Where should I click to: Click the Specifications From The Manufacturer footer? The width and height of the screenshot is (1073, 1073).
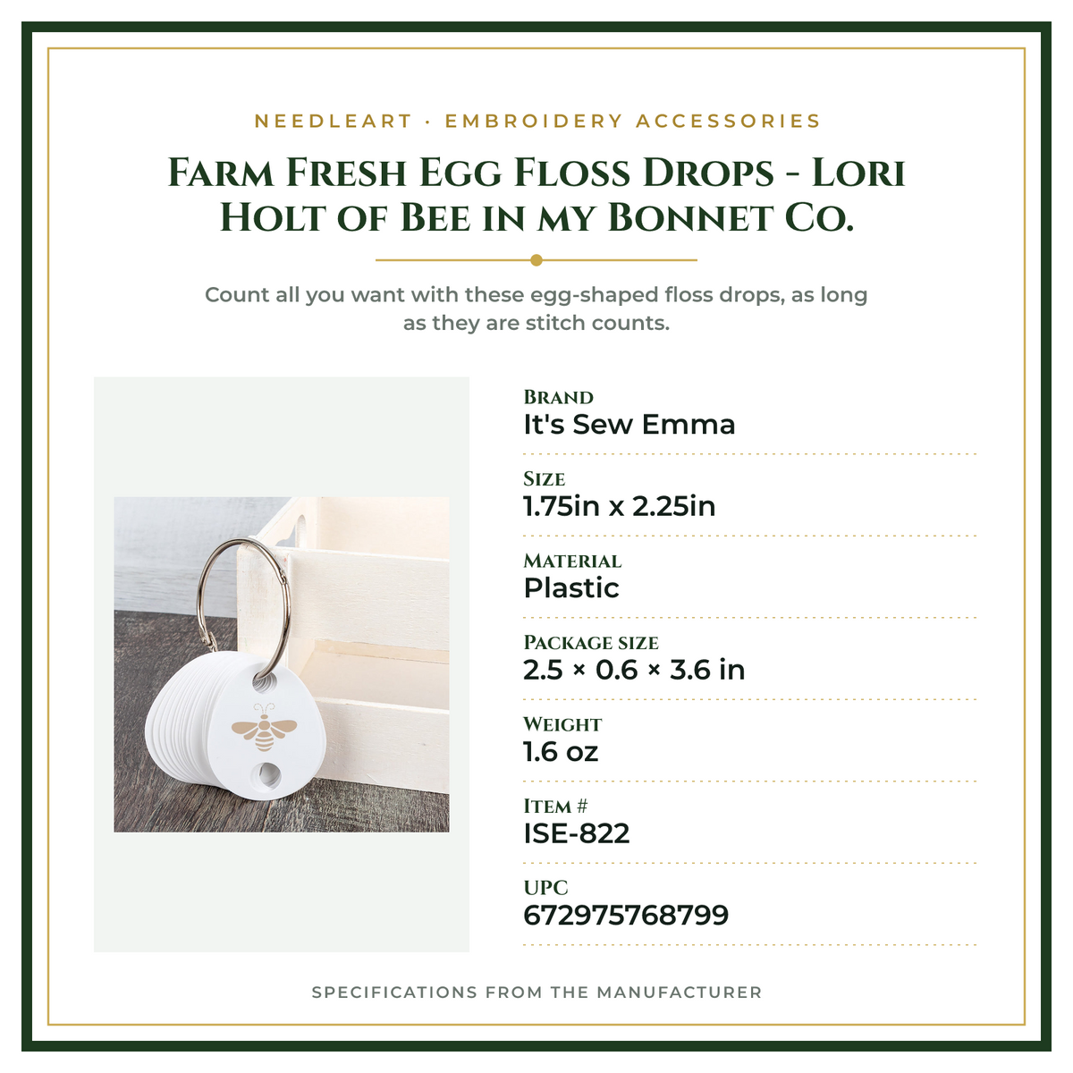click(536, 993)
